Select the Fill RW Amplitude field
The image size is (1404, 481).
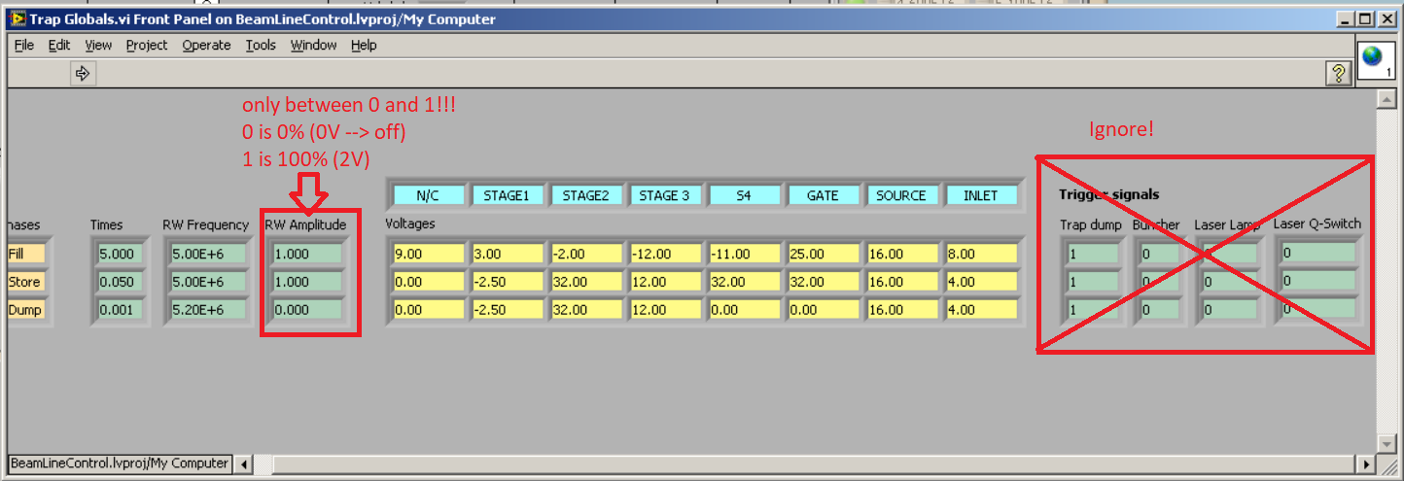click(307, 254)
